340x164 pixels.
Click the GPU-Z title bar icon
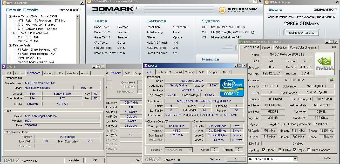coord(241,42)
